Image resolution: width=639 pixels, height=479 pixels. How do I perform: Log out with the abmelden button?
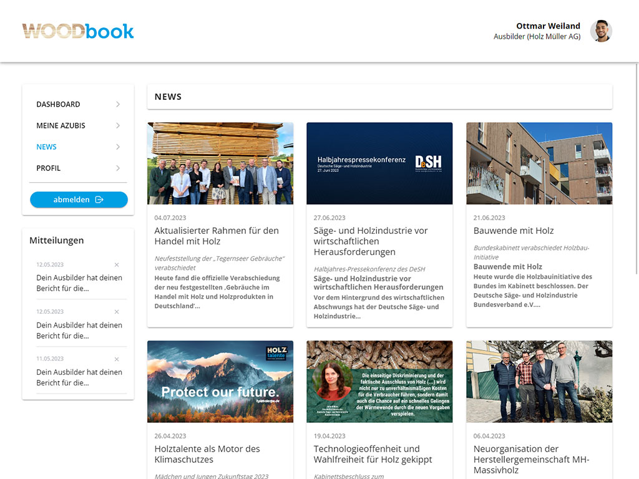click(x=79, y=200)
